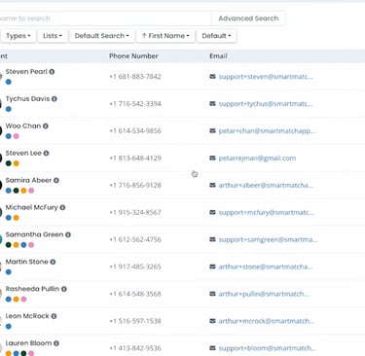Open the First Name sort dropdown
365x356 pixels.
(x=165, y=36)
